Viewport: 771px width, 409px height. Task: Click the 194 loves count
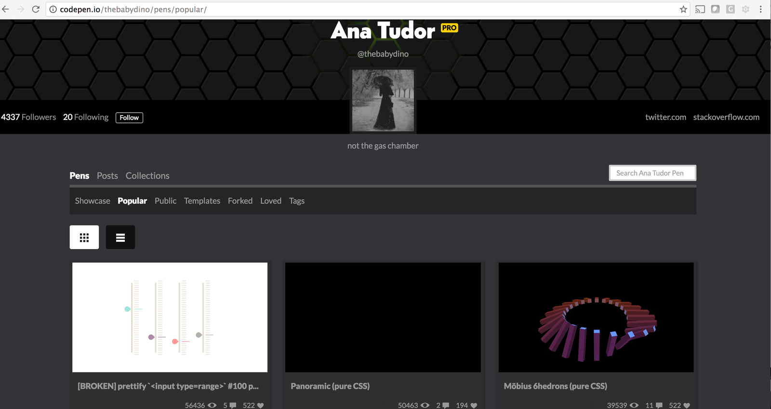pos(462,406)
